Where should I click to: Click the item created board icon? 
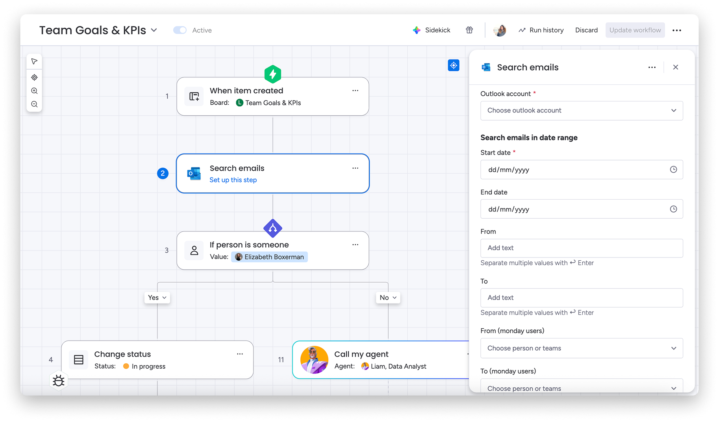(x=194, y=97)
